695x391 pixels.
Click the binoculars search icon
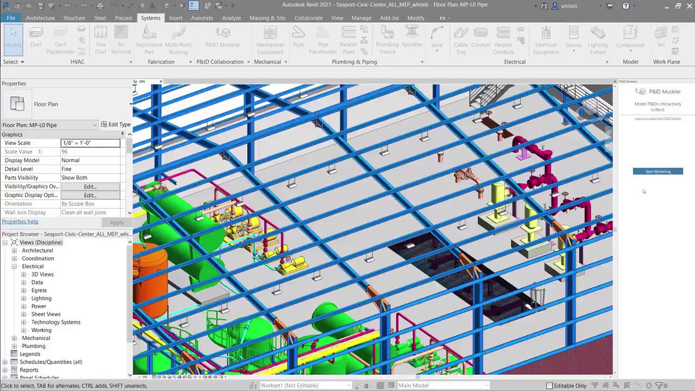click(544, 6)
